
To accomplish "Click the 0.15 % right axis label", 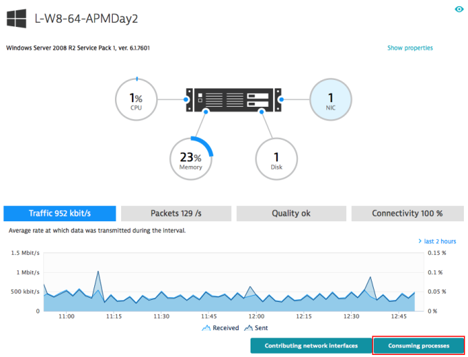I will point(436,253).
